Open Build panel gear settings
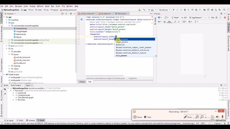The height and width of the screenshot is (129, 230). click(221, 85)
